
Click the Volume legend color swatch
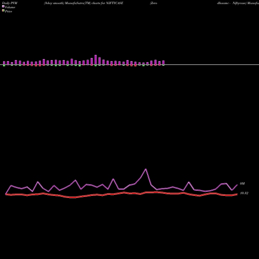(3, 6)
